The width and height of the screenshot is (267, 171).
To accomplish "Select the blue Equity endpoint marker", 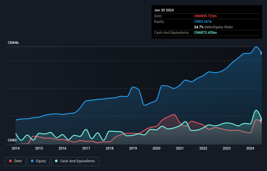I will (261, 53).
